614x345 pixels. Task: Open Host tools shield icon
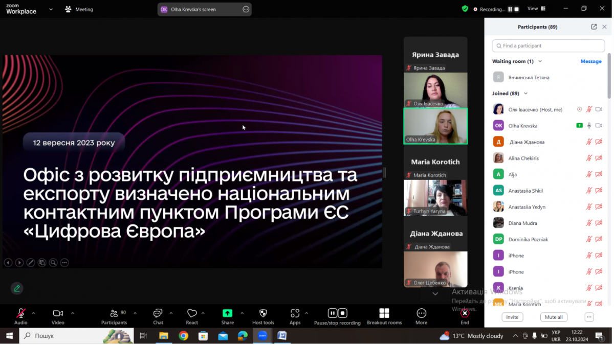pyautogui.click(x=263, y=313)
